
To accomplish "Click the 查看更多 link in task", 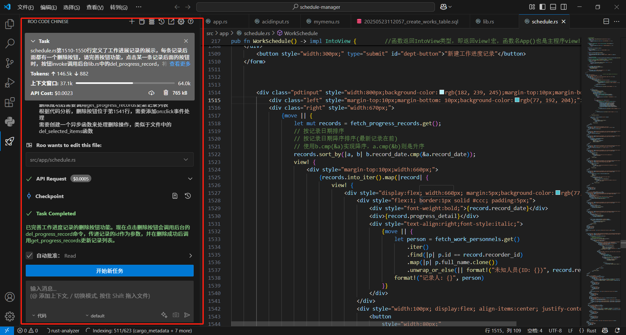I will pos(180,64).
